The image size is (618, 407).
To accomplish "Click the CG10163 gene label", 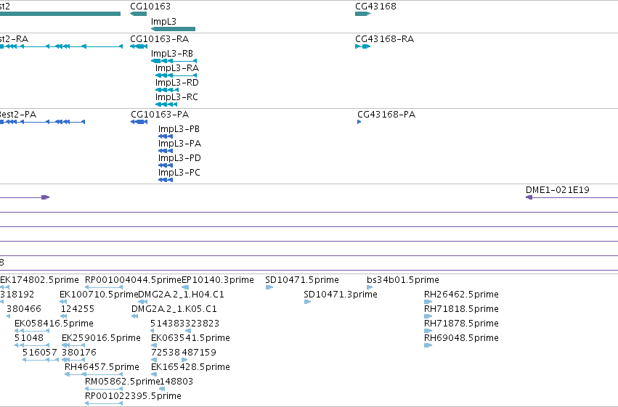I will pyautogui.click(x=150, y=7).
